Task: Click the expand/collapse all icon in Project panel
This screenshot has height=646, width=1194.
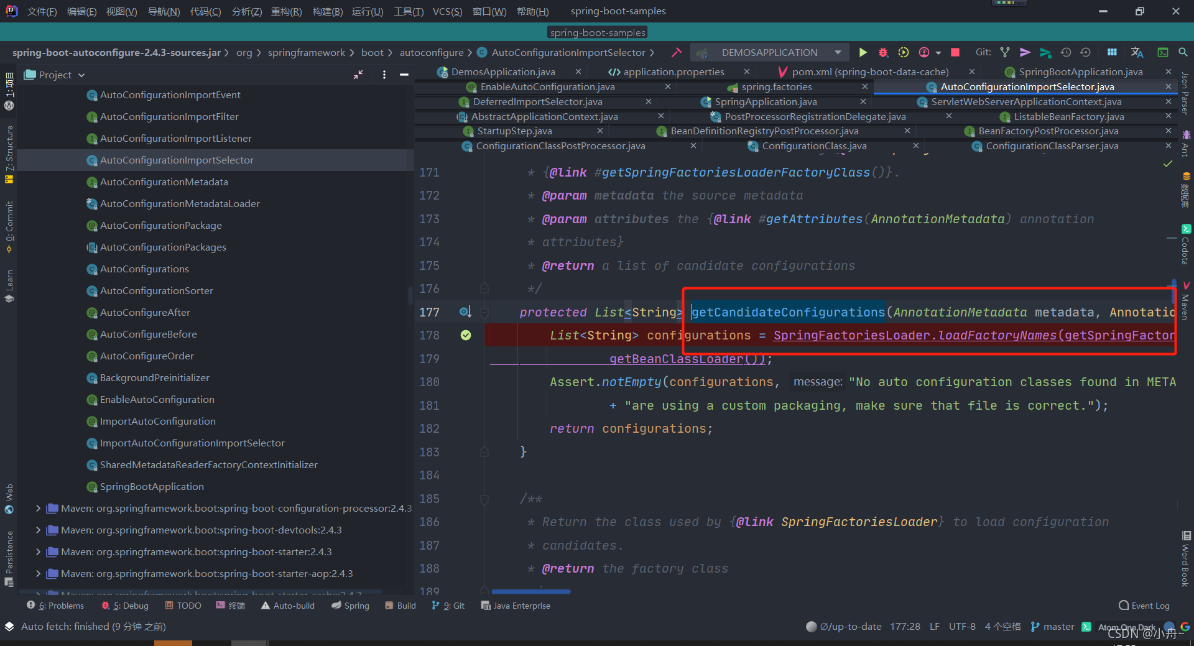Action: click(x=358, y=75)
